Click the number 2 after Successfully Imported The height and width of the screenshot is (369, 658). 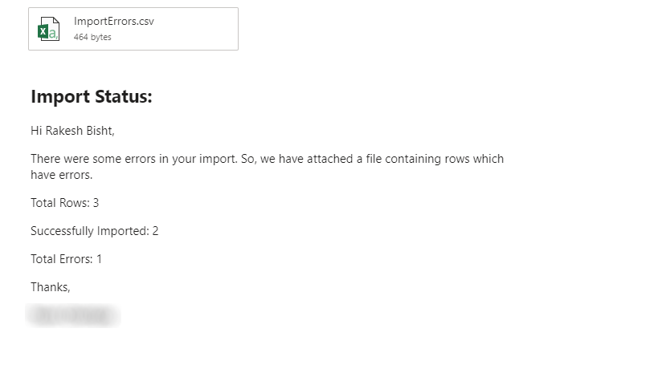[x=155, y=231]
